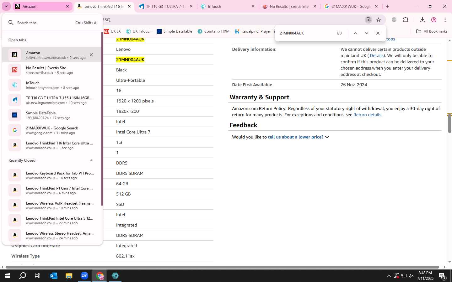Open Lenovo ThinkPad T16 Intel Core Ultra entry
Image resolution: width=452 pixels, height=282 pixels.
point(52,145)
